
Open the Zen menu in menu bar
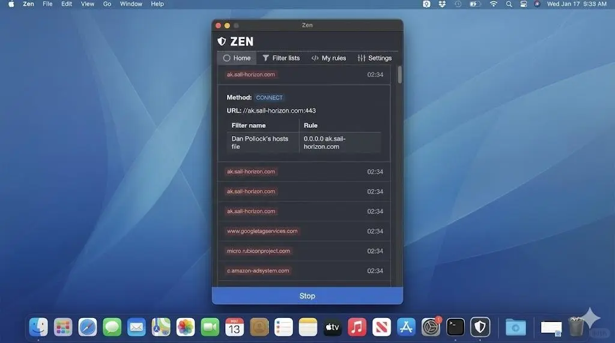[x=28, y=4]
